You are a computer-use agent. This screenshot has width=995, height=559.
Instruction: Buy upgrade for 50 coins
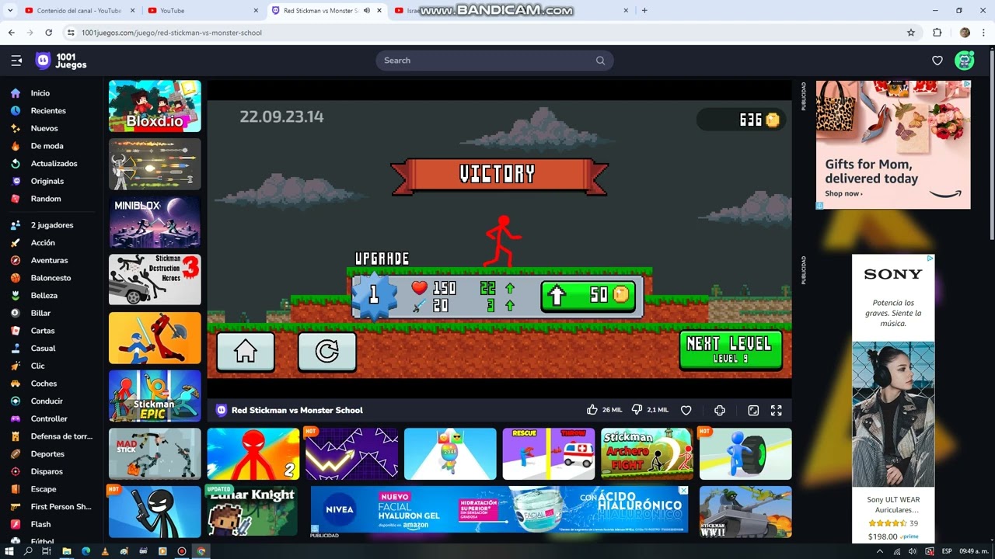[588, 295]
